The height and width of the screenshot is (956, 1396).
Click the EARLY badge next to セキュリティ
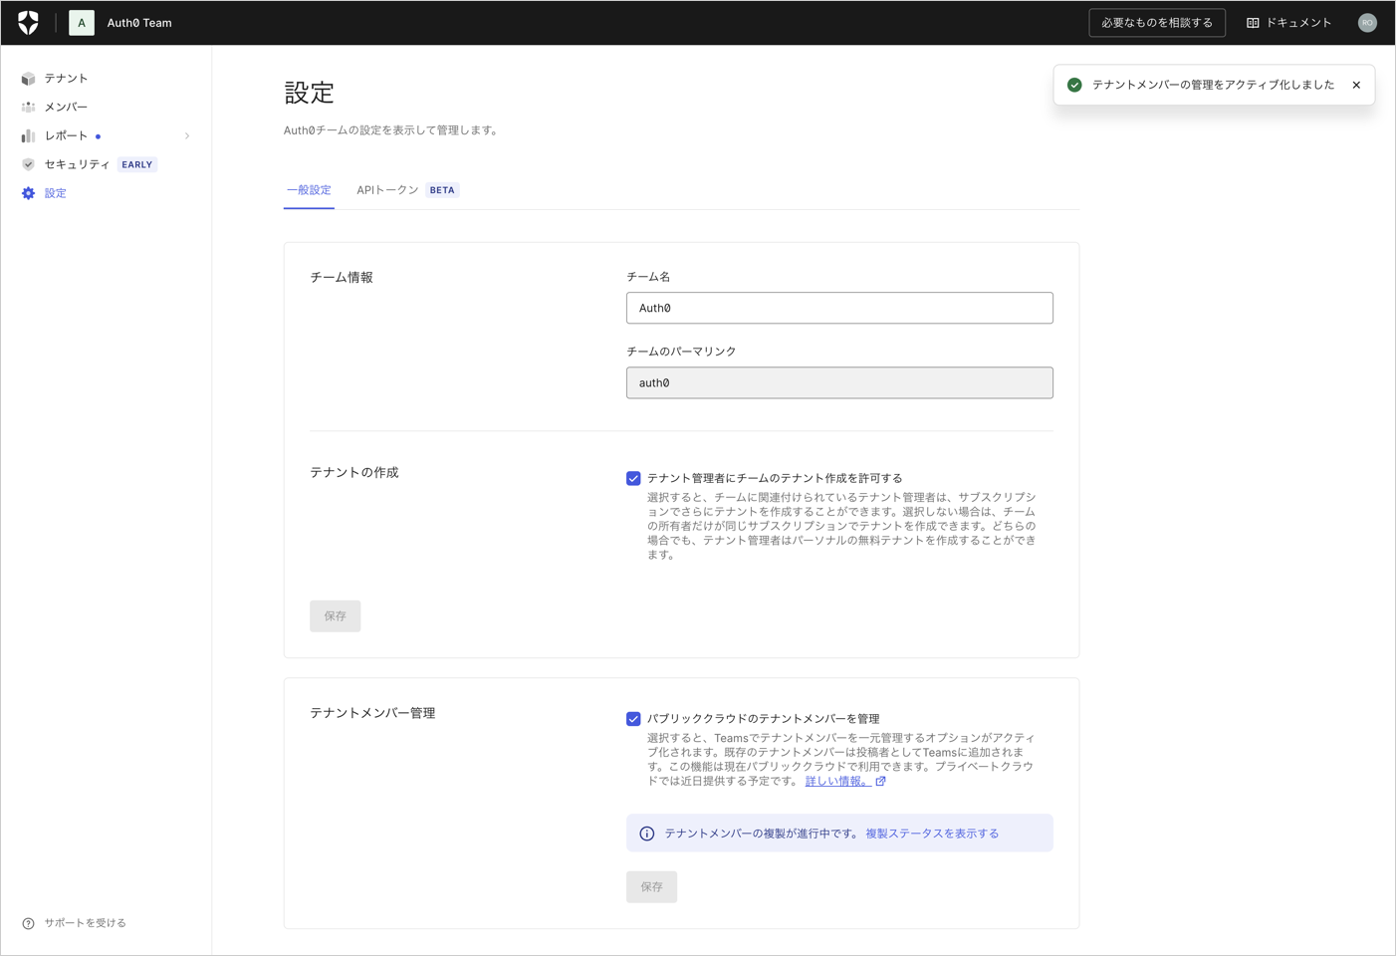pos(137,164)
